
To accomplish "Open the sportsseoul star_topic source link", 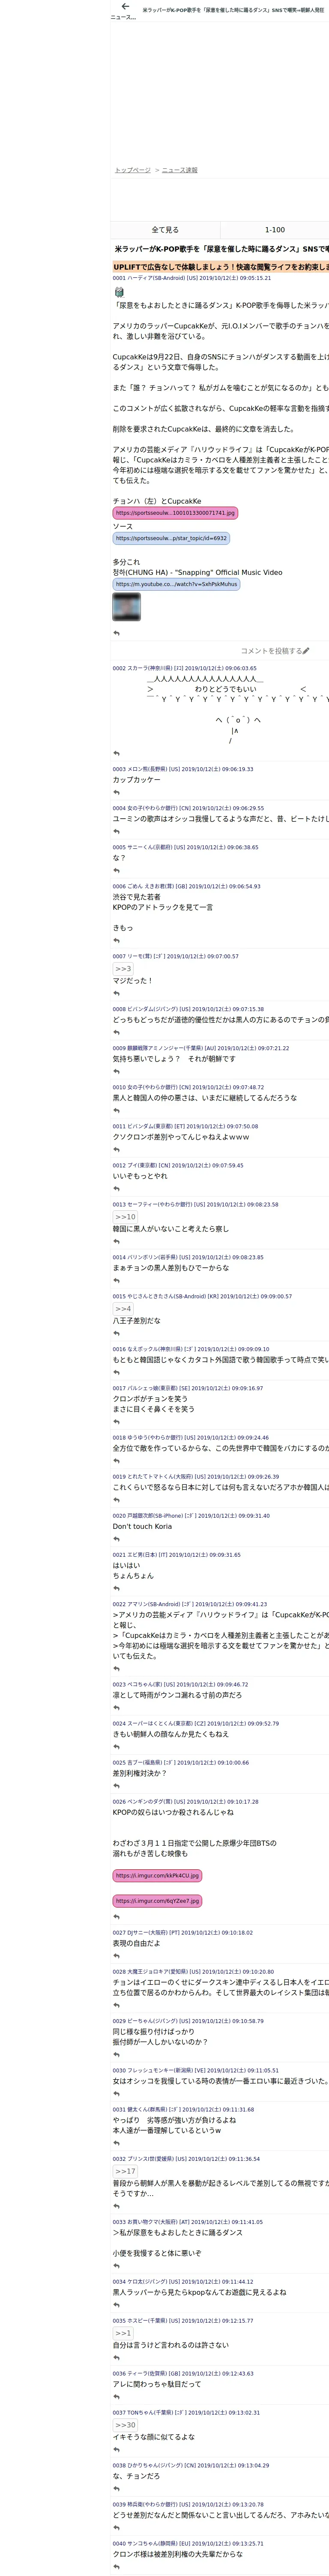I will tap(171, 538).
